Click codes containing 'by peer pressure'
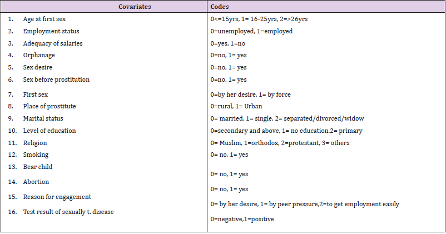 [x=305, y=204]
